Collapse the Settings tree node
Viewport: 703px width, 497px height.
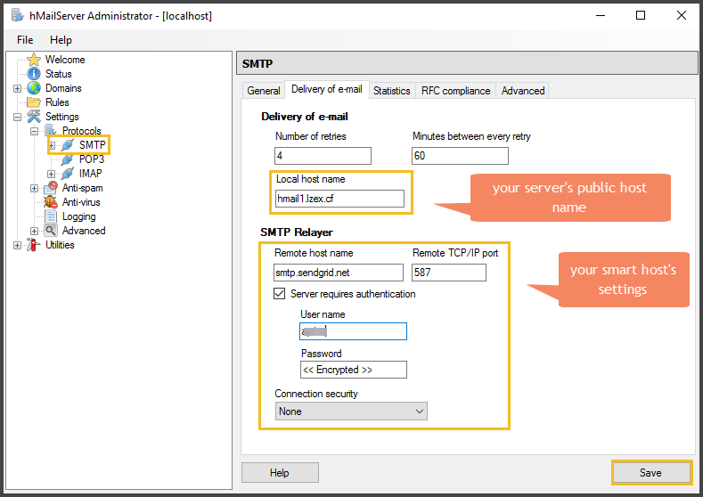click(17, 117)
